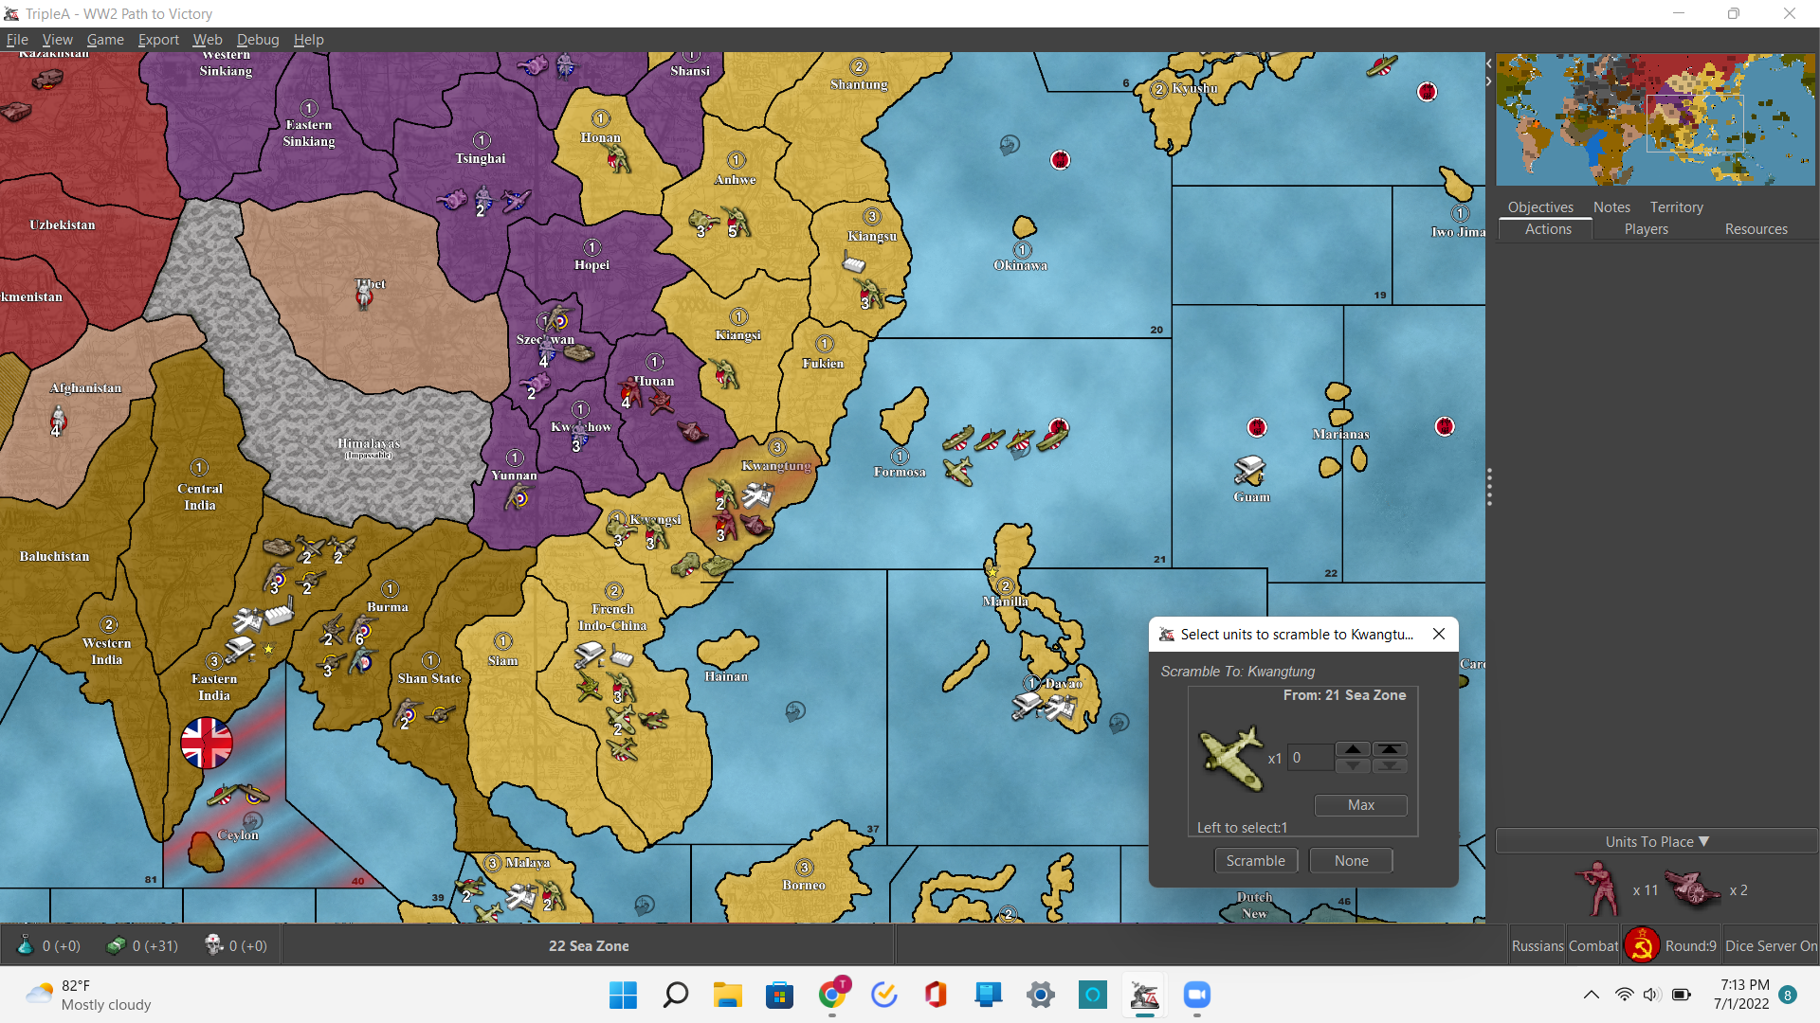Image resolution: width=1820 pixels, height=1023 pixels.
Task: Expand the Units To Place dropdown
Action: point(1656,841)
